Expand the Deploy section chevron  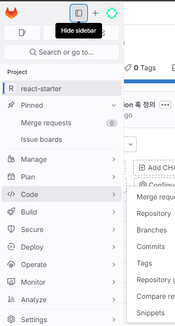(114, 247)
